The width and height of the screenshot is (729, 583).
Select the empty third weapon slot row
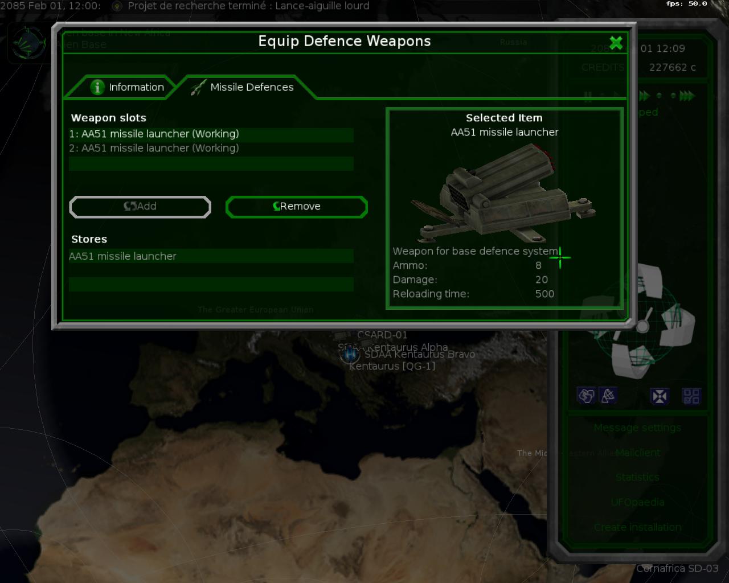(x=211, y=163)
